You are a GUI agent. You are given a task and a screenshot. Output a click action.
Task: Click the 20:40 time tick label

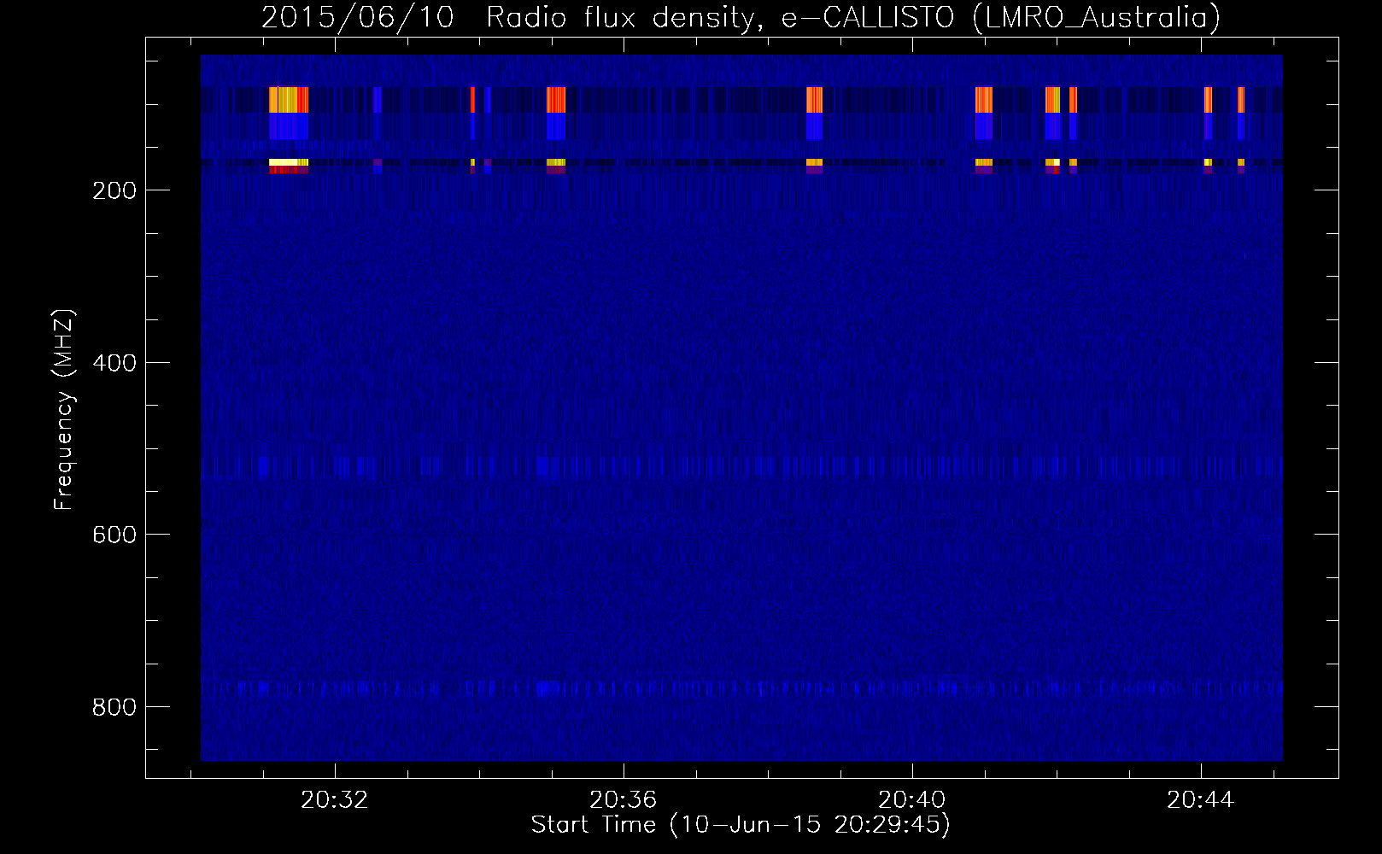[x=912, y=799]
